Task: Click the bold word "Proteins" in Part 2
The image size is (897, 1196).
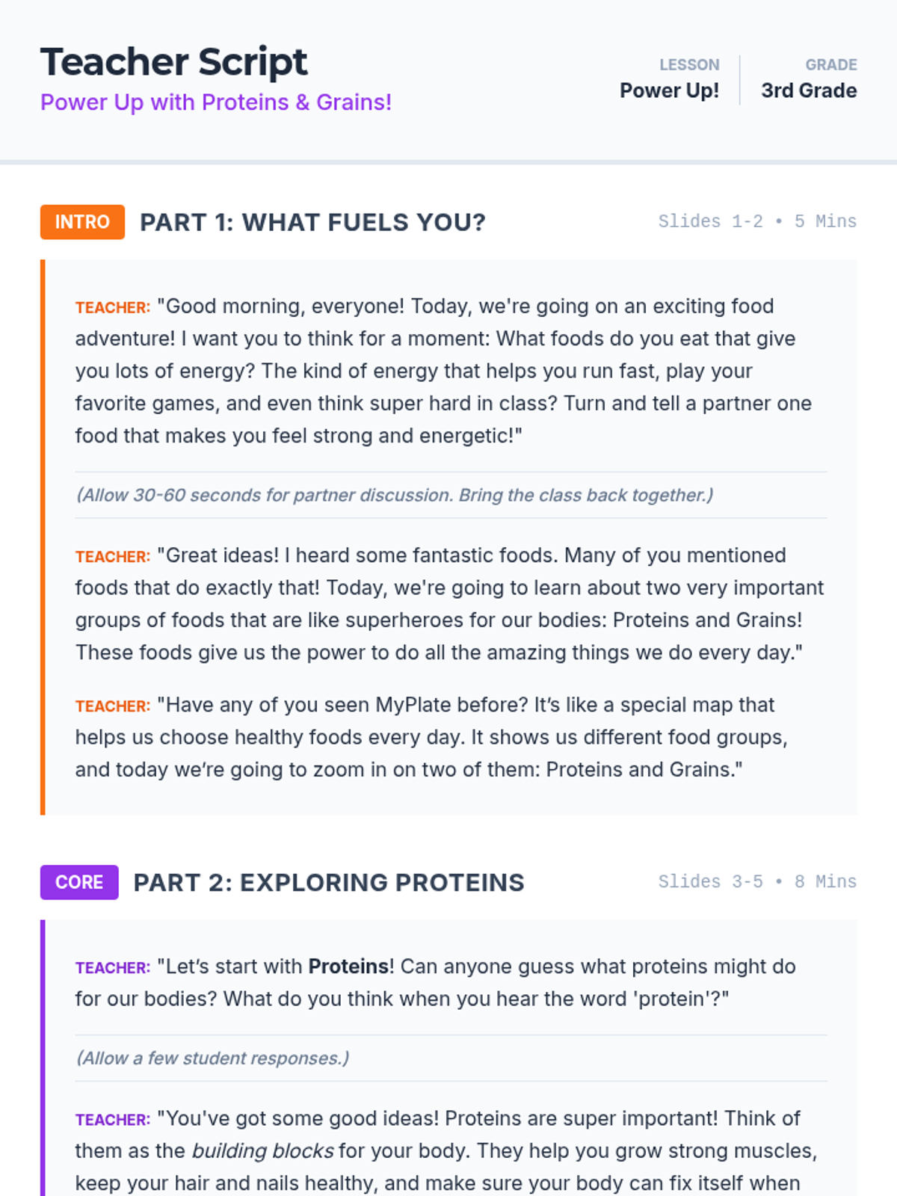Action: [x=348, y=967]
